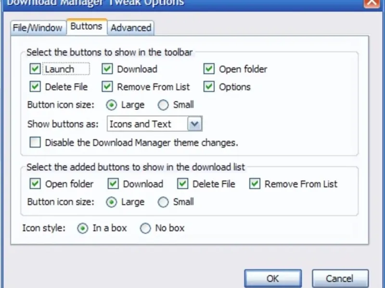Toggle toolbar Delete File checkbox
The image size is (385, 288).
click(x=35, y=87)
